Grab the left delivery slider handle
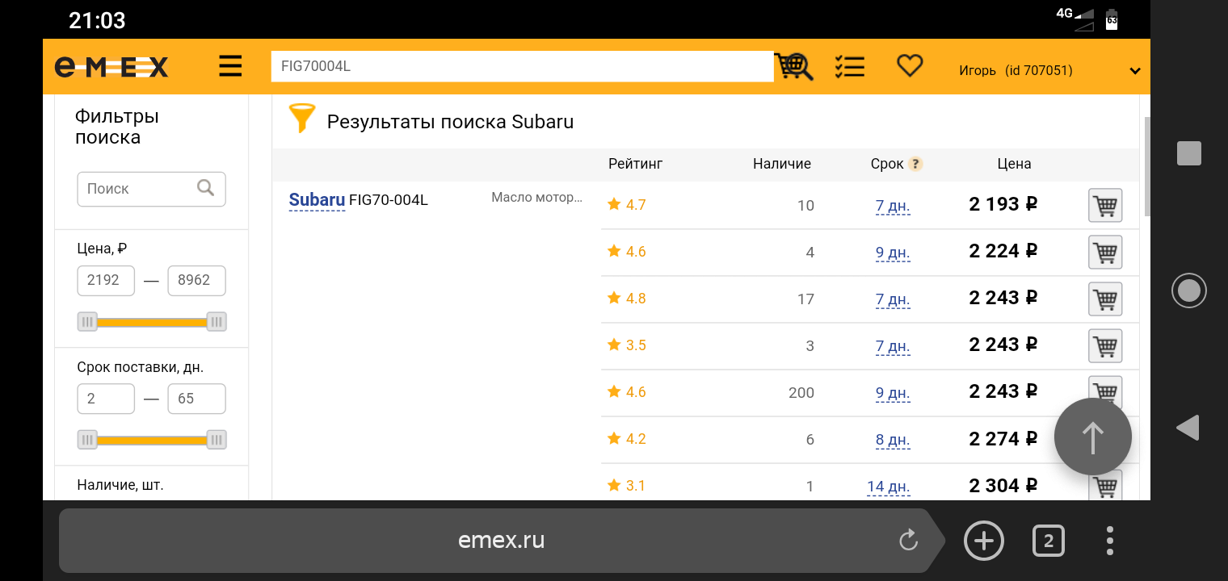This screenshot has height=581, width=1228. (87, 440)
